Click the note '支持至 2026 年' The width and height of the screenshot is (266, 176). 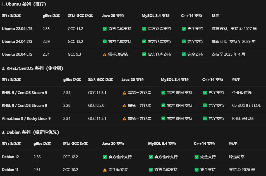pos(242,170)
